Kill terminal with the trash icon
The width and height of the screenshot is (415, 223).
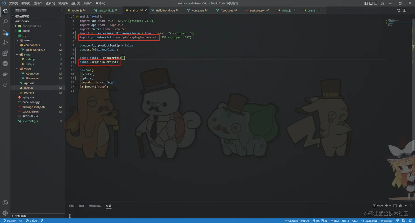click(x=400, y=205)
